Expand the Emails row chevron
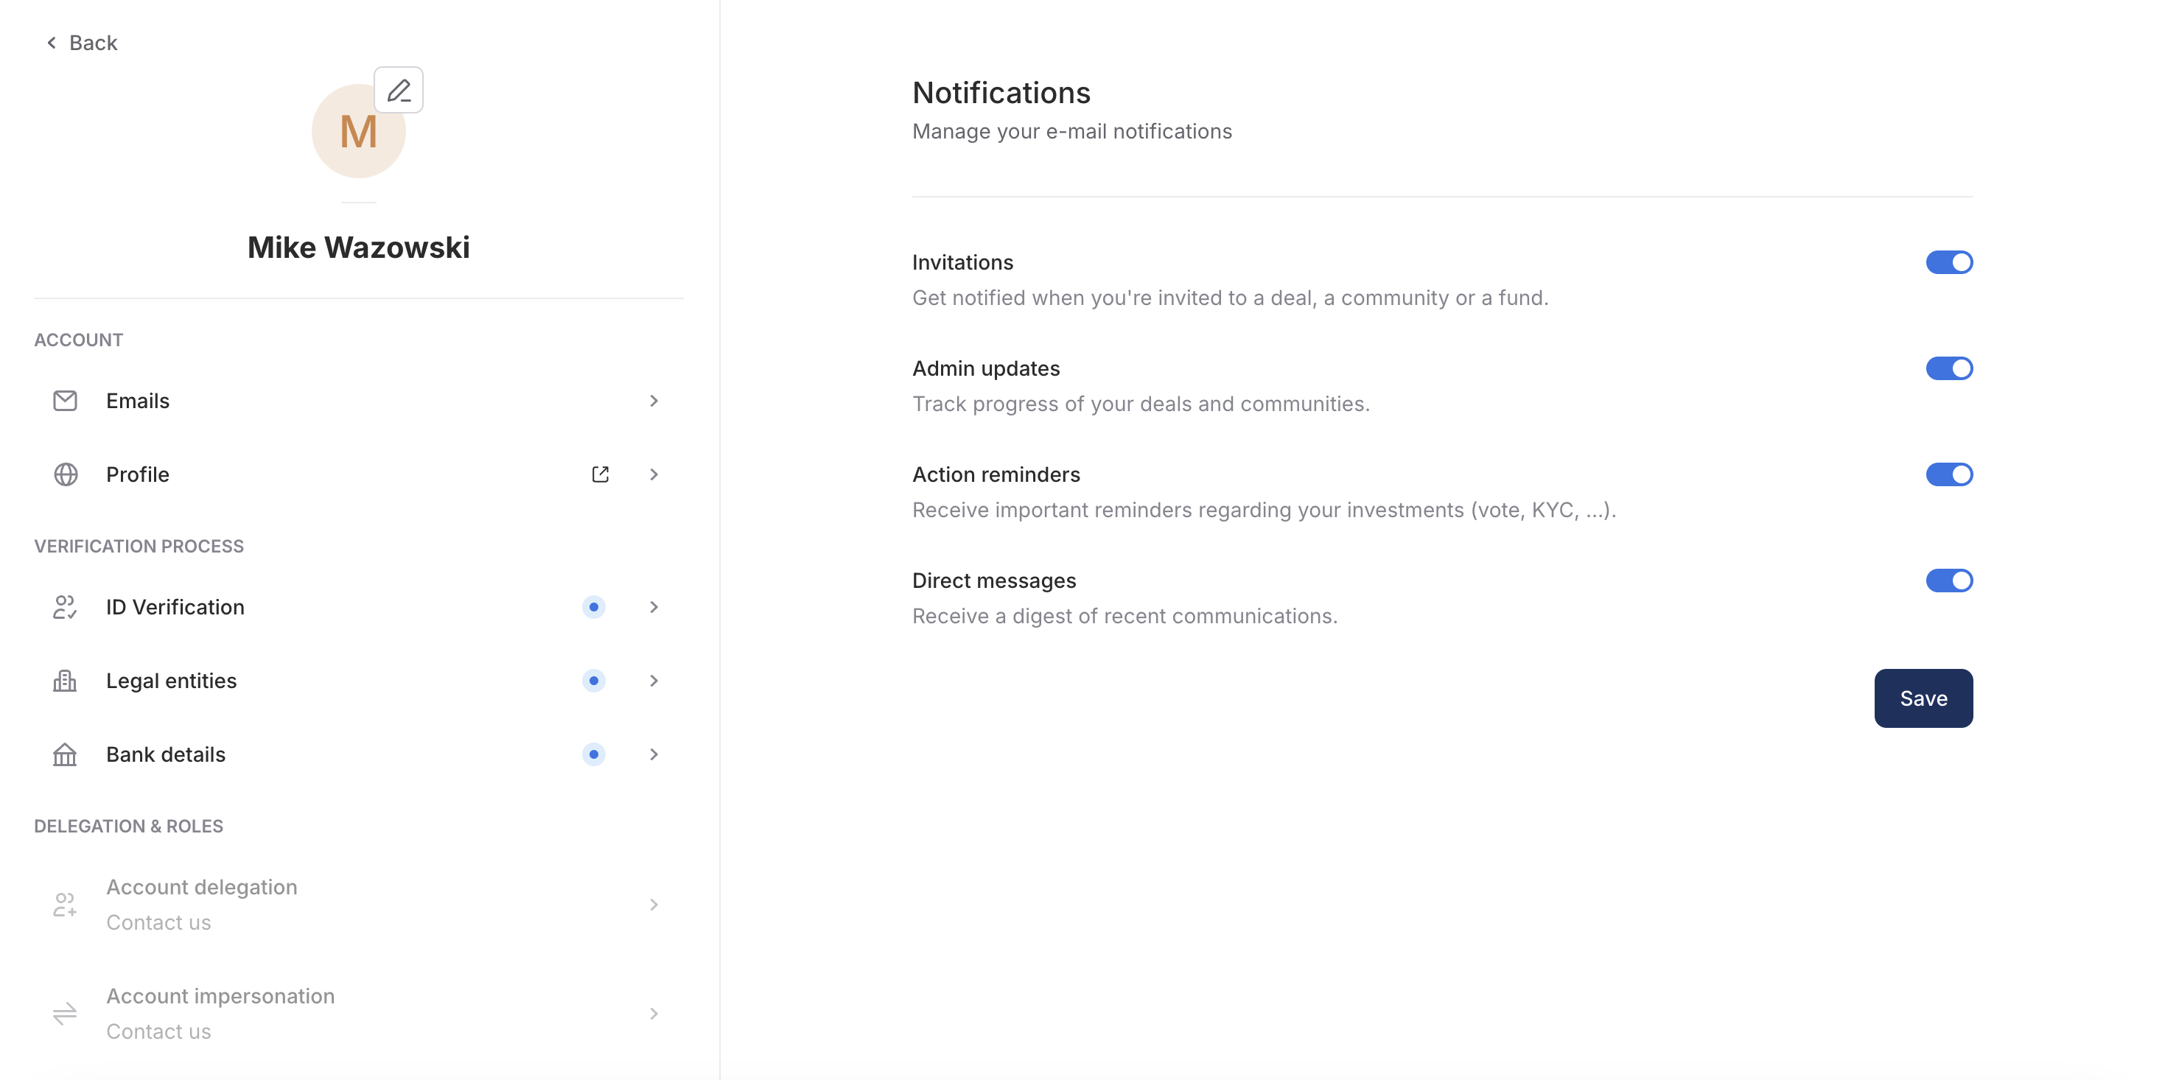Viewport: 2165px width, 1080px height. [x=654, y=401]
